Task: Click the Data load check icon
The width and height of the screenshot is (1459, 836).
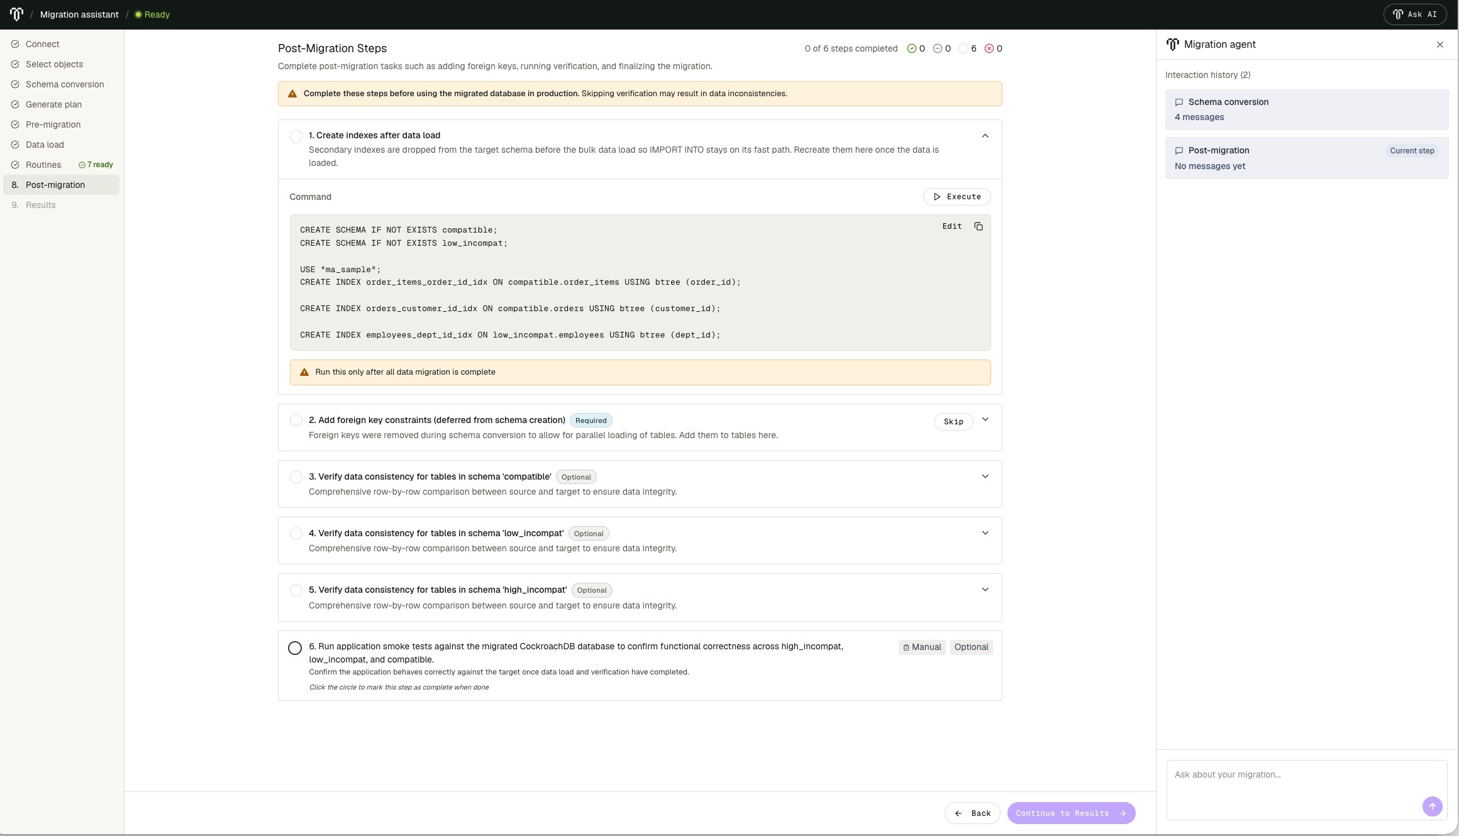Action: [15, 145]
